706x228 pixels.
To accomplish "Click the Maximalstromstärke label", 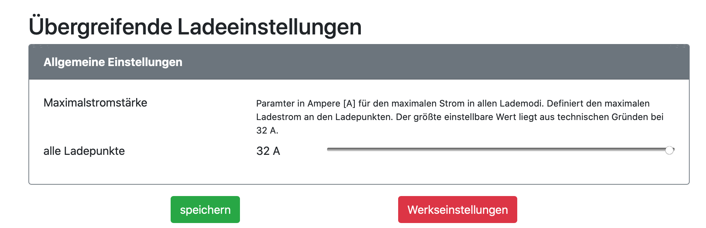I will click(95, 103).
